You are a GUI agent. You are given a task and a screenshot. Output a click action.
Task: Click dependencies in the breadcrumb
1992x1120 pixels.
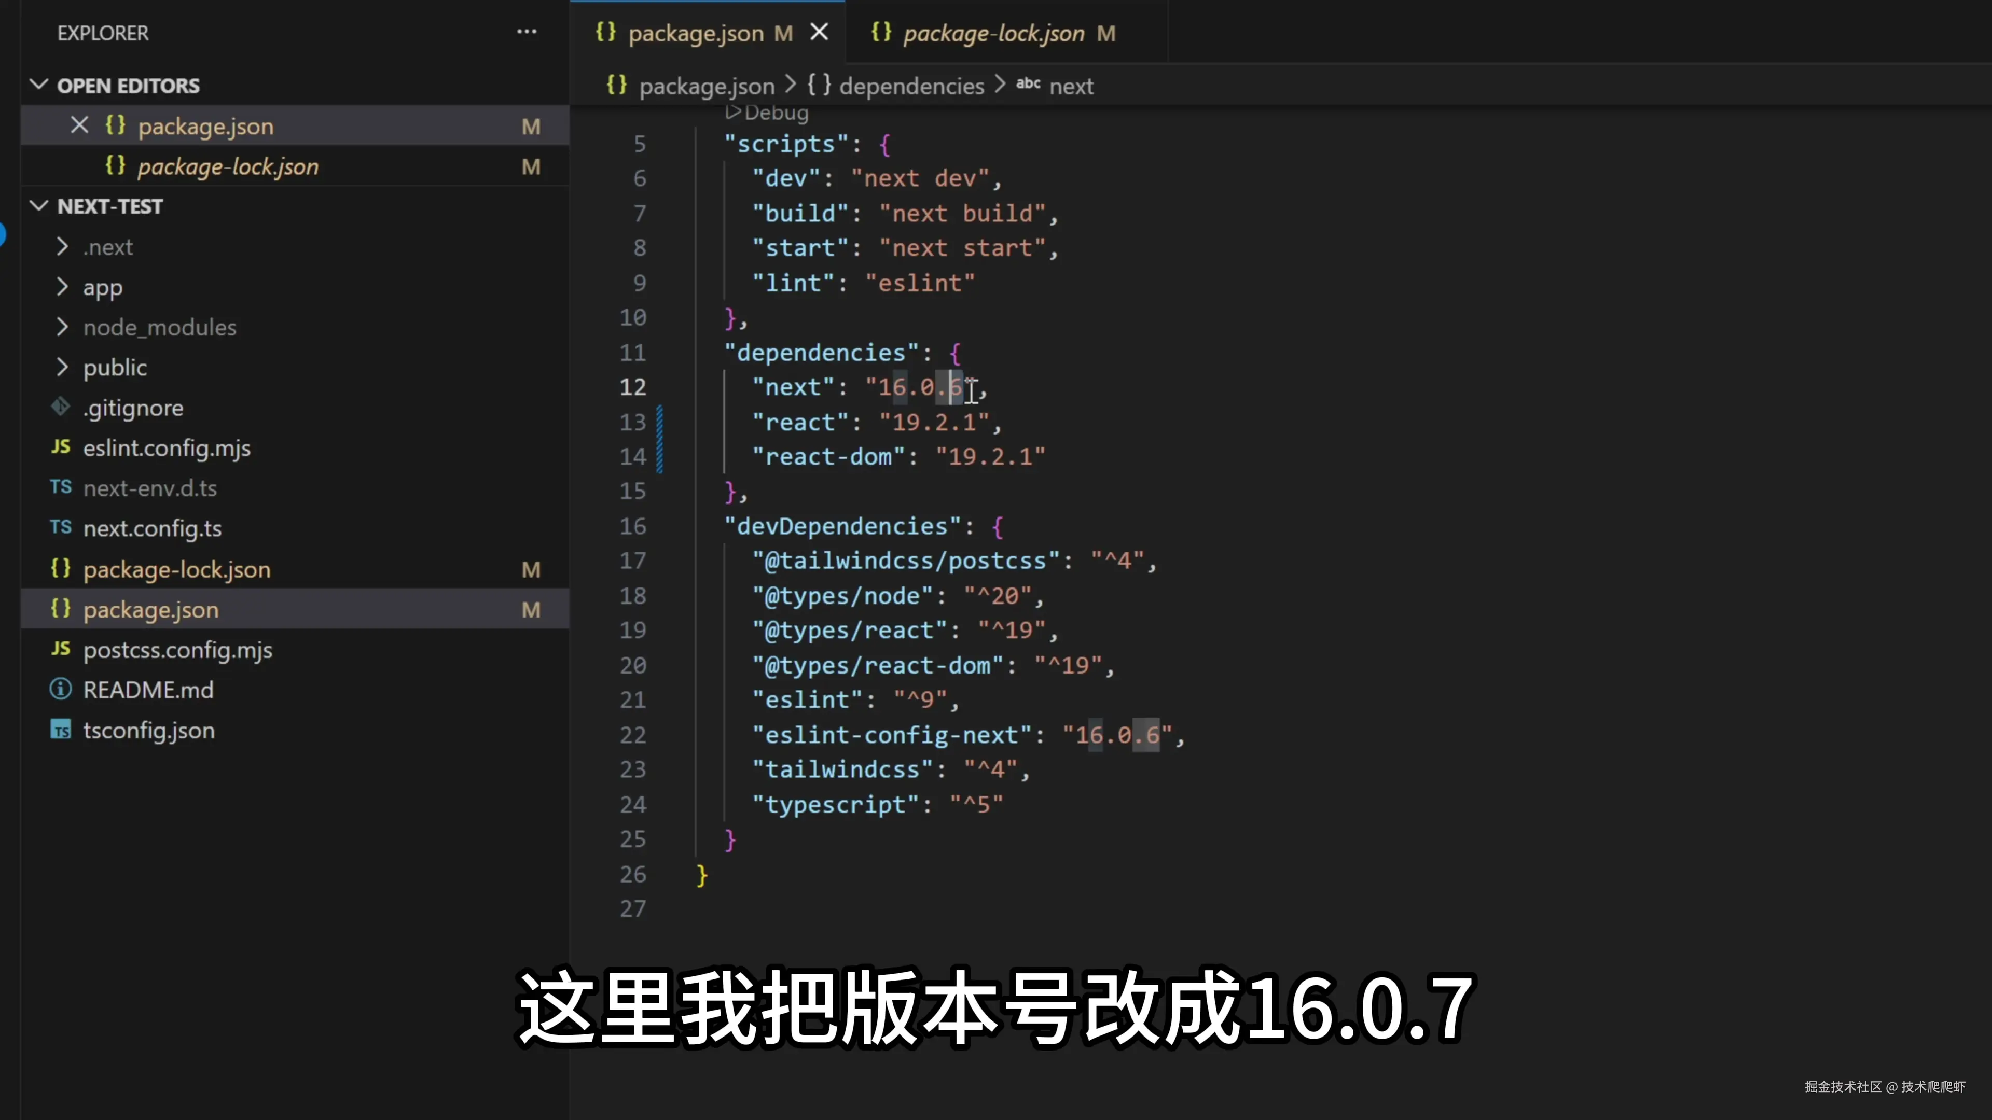coord(911,86)
